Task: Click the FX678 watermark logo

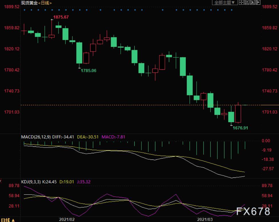Action: (252, 211)
